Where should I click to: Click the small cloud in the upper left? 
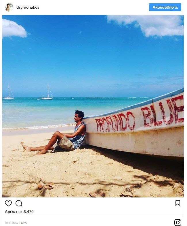point(14,29)
